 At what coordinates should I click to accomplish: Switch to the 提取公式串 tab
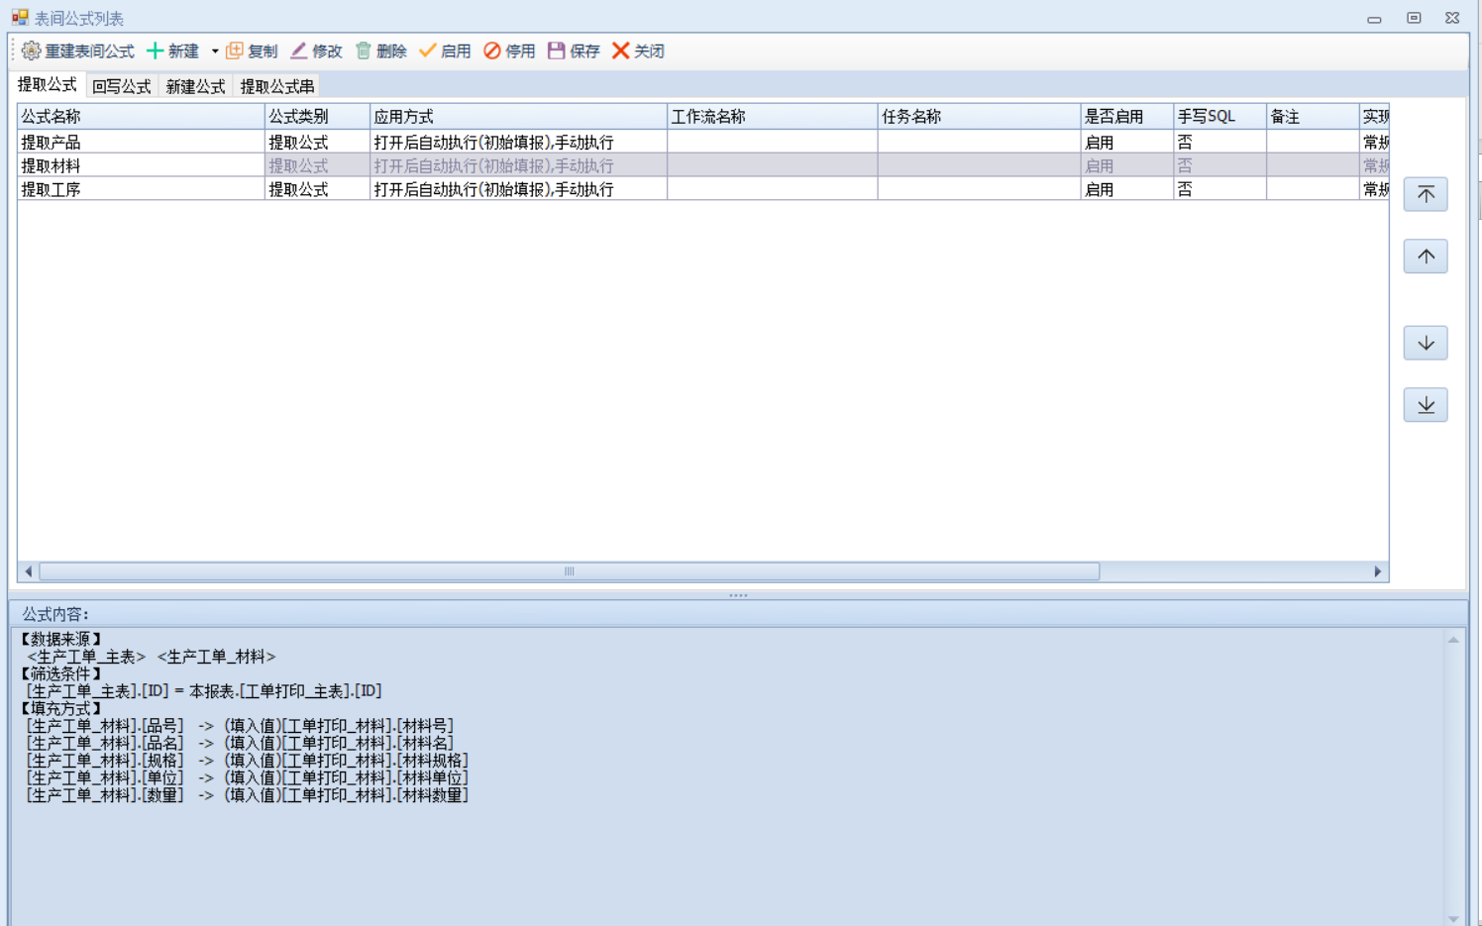tap(276, 86)
